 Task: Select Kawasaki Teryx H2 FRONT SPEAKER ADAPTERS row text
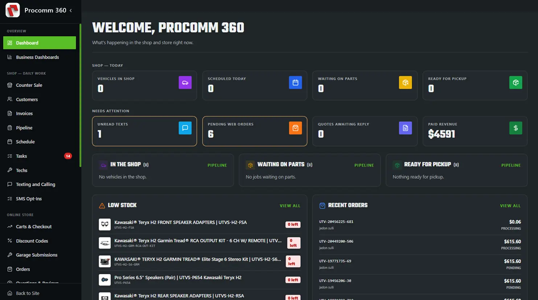(181, 222)
